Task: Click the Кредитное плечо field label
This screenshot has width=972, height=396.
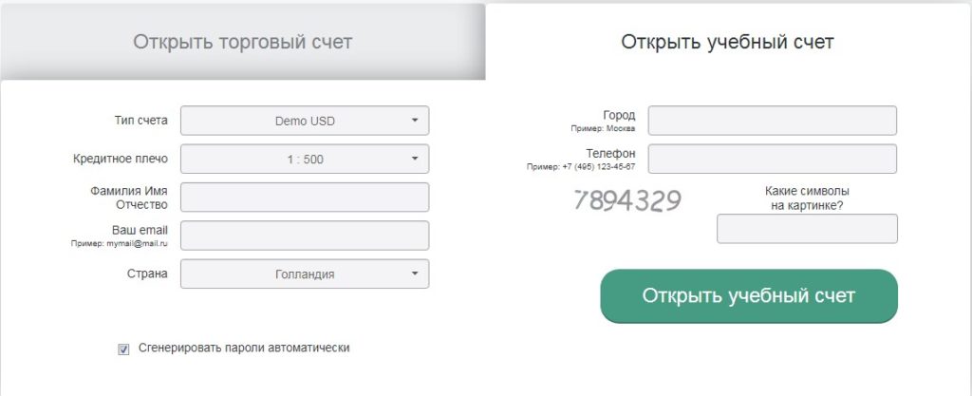Action: 121,159
